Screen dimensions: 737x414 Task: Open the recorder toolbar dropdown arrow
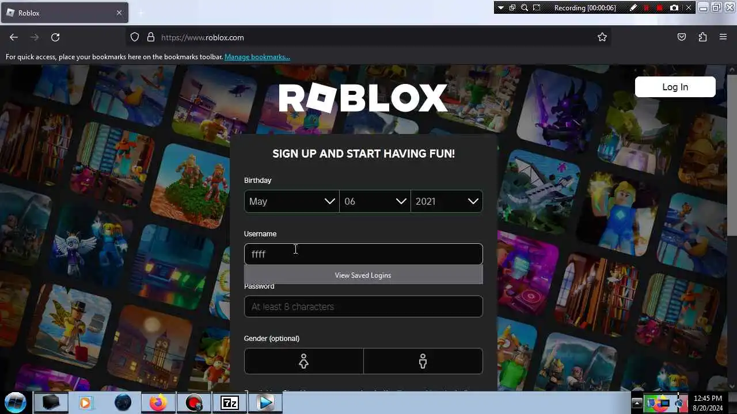click(500, 7)
